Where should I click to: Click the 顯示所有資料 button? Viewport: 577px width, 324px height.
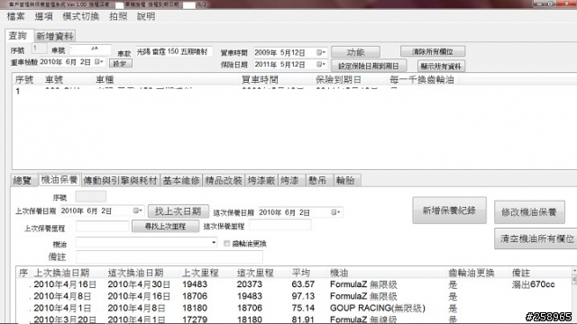tap(441, 66)
